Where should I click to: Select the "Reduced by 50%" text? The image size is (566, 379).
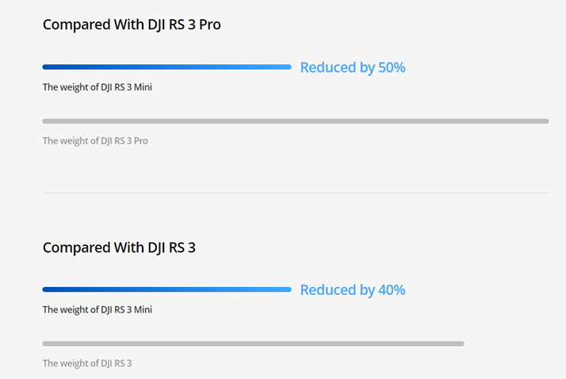353,67
